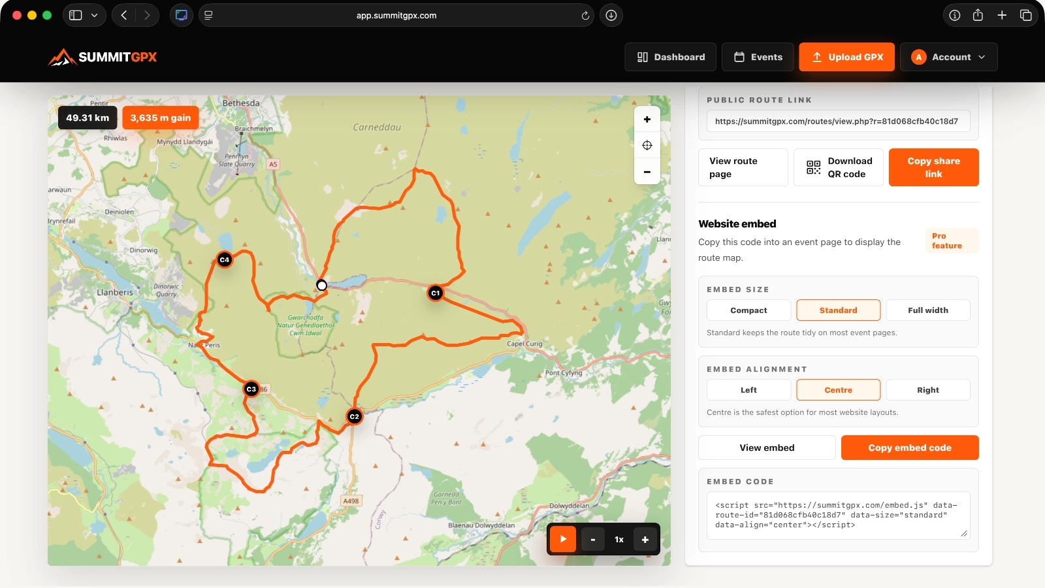Click the browser sidebar toggle icon
Screen dimensions: 1045x588
76,15
